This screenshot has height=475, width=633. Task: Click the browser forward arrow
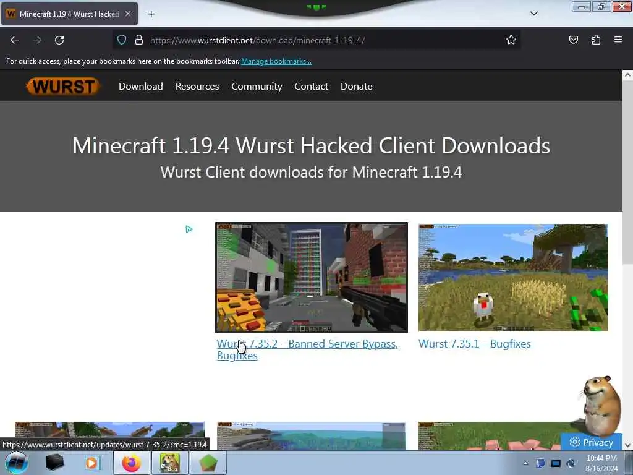point(37,40)
